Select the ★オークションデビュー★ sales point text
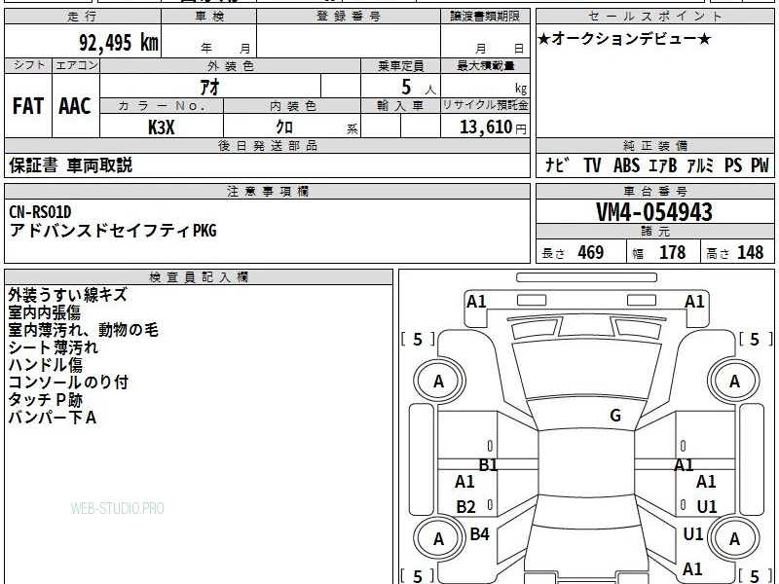779x584 pixels. pos(624,39)
